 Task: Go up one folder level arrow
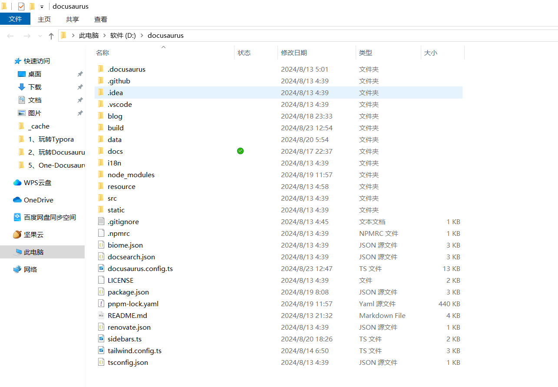(x=51, y=36)
